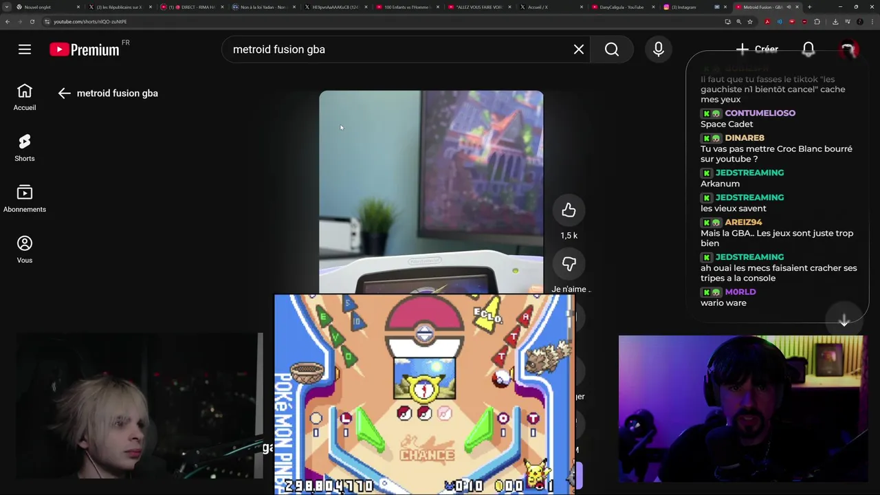
Task: Switch to the Accueil / X tab
Action: coord(551,7)
